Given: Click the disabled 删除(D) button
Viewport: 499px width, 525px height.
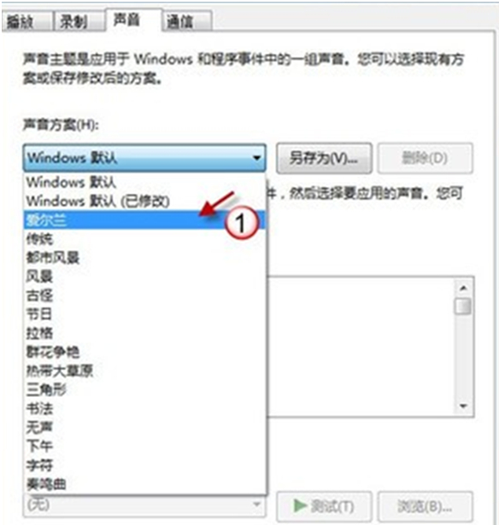Looking at the screenshot, I should [426, 158].
